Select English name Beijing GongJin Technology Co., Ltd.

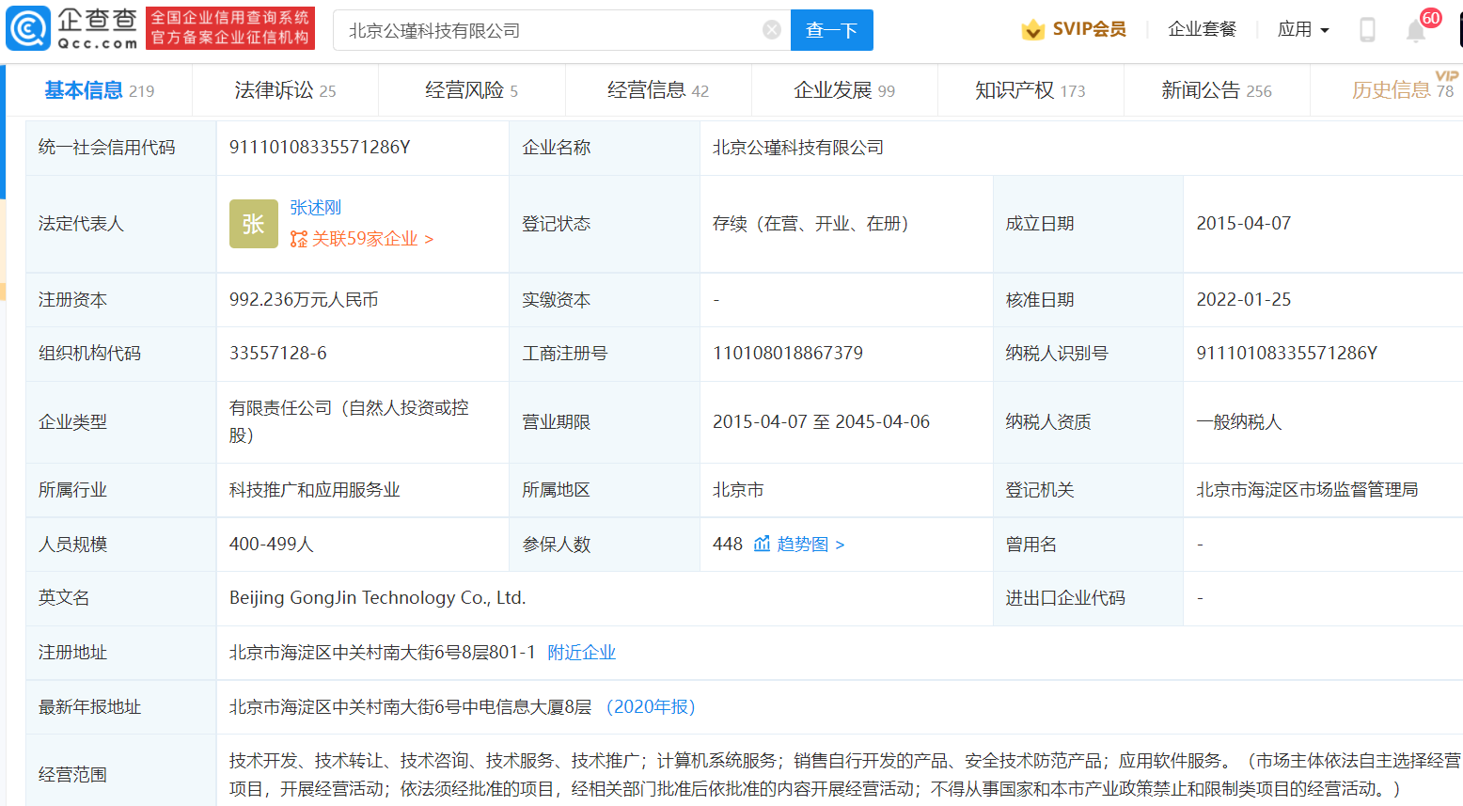tap(378, 597)
